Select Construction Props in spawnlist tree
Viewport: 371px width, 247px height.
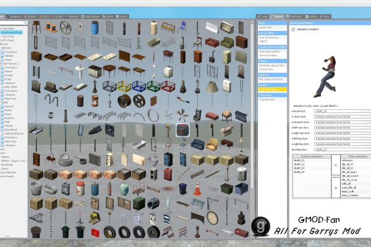coord(11,32)
